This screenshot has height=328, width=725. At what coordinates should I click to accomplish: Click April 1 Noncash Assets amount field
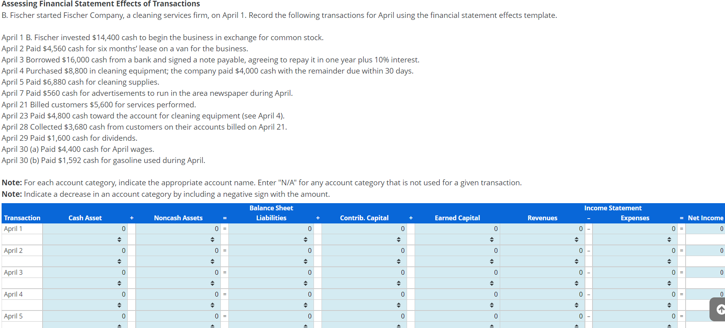click(x=178, y=229)
